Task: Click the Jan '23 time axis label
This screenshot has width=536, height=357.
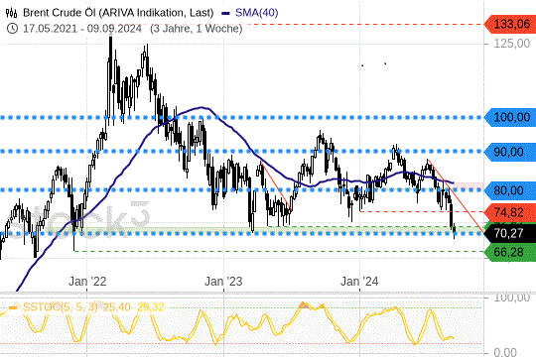Action: point(223,282)
